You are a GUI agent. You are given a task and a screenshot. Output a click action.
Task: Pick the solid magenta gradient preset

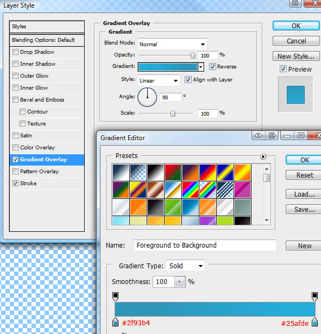click(243, 190)
